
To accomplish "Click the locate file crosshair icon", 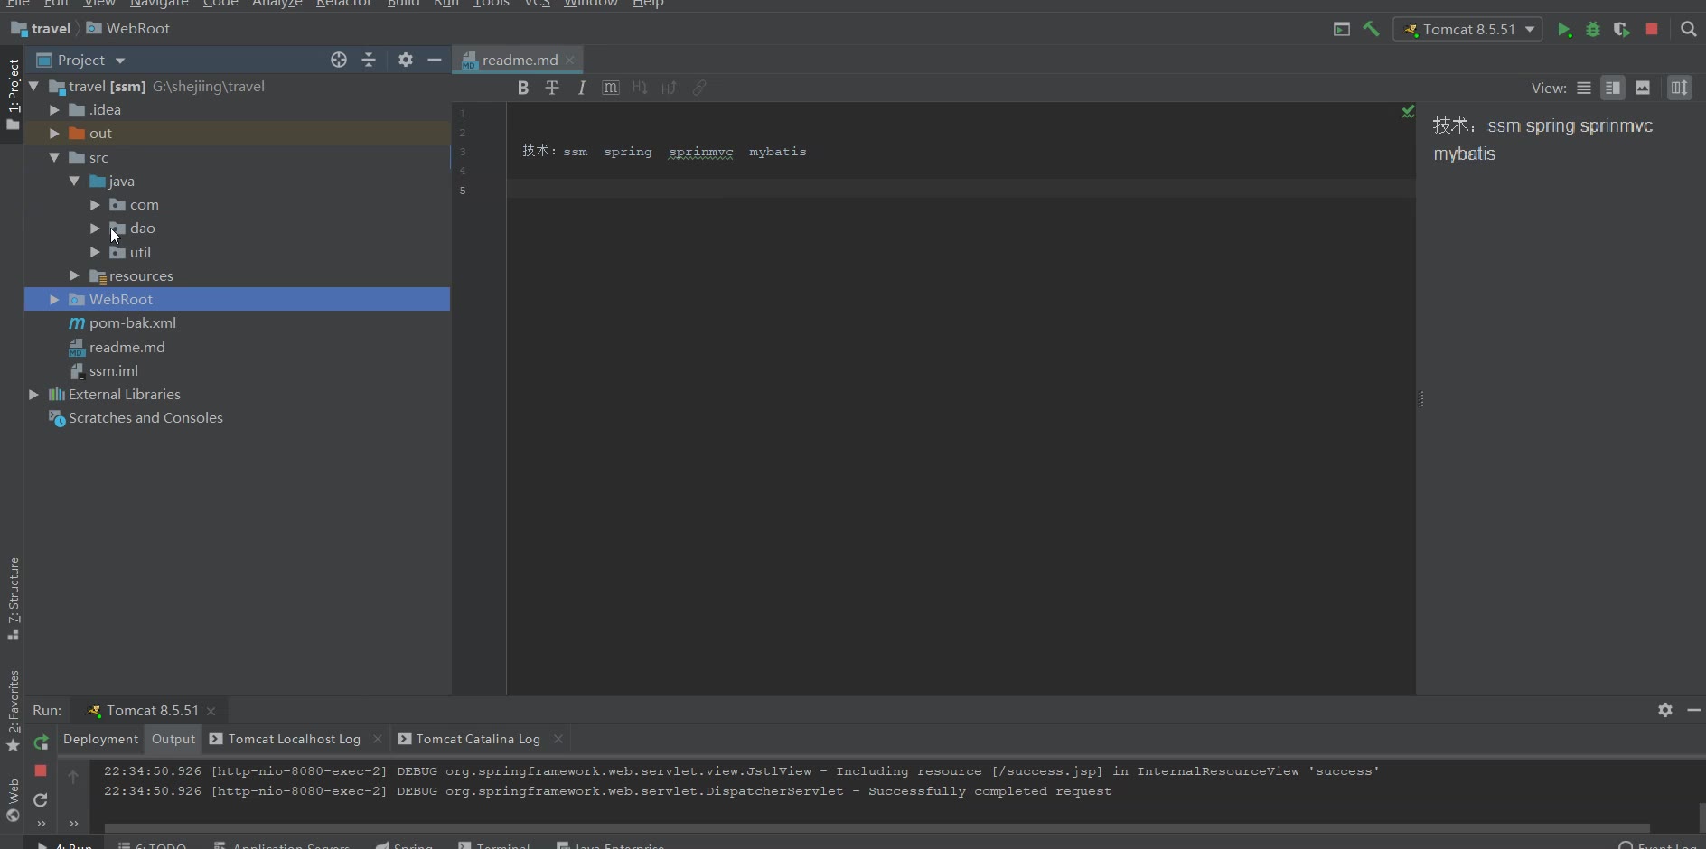I will 339,60.
